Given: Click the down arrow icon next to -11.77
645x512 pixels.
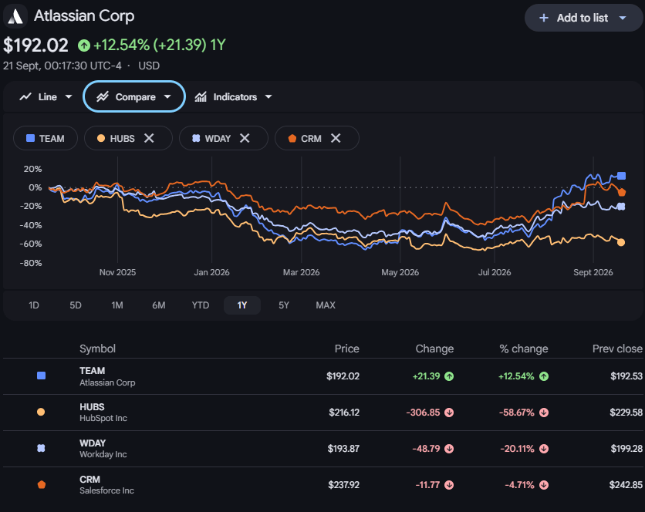Looking at the screenshot, I should point(449,485).
